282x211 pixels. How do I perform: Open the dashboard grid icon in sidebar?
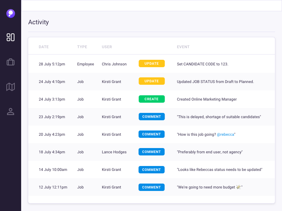click(11, 37)
